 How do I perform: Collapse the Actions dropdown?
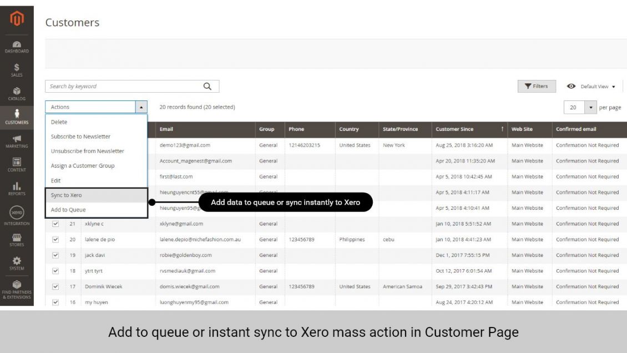[x=141, y=107]
